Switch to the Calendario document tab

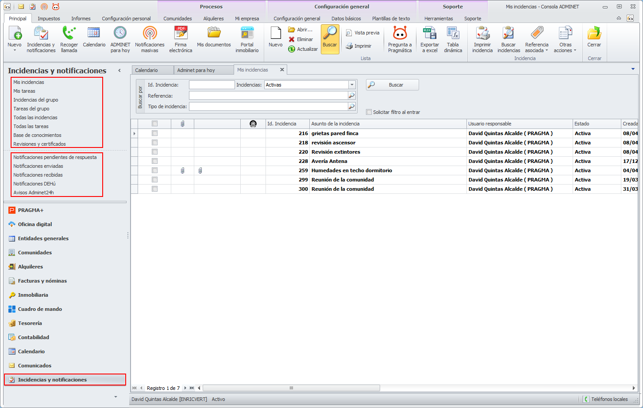pyautogui.click(x=152, y=70)
